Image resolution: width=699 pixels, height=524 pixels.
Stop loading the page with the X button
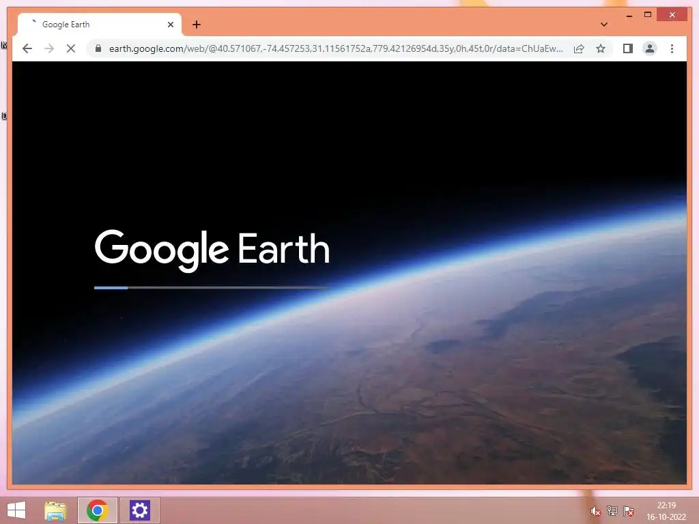click(x=71, y=48)
